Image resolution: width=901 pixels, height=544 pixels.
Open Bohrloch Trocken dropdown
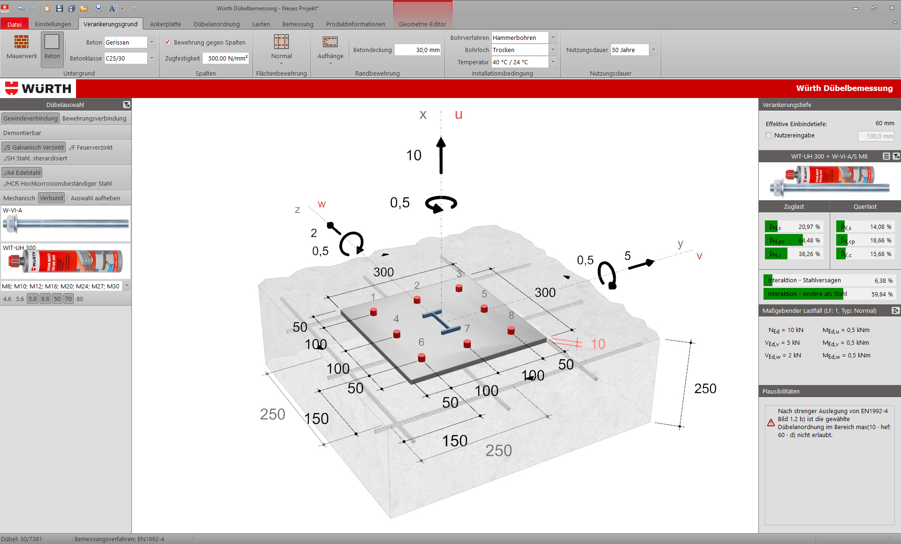pyautogui.click(x=553, y=50)
